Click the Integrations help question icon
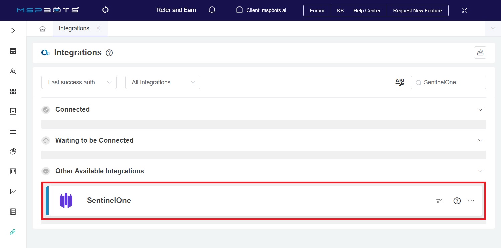 [109, 53]
